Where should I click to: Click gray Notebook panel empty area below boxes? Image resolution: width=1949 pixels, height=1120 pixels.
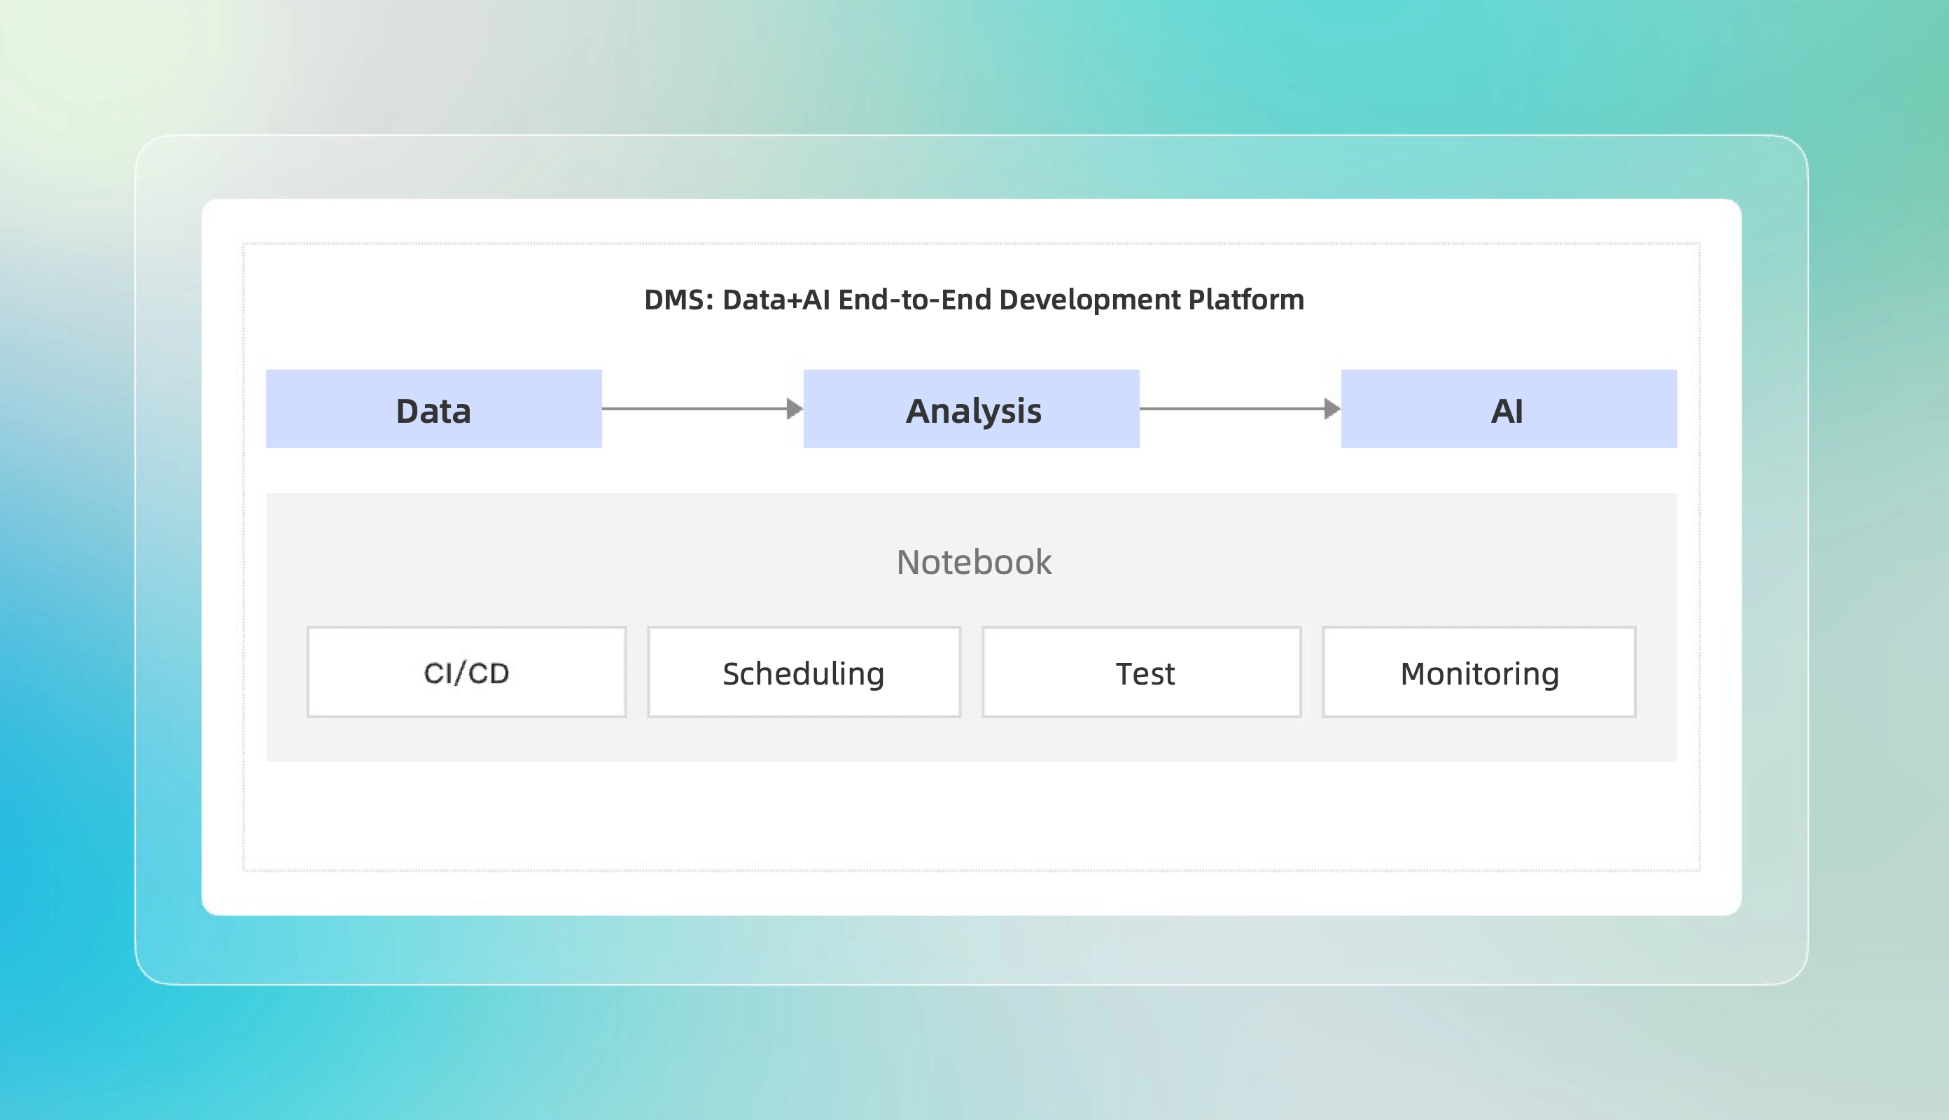(972, 740)
